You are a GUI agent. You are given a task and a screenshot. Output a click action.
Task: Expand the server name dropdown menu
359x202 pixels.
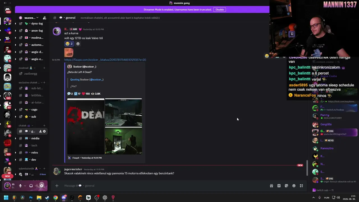pyautogui.click(x=37, y=18)
